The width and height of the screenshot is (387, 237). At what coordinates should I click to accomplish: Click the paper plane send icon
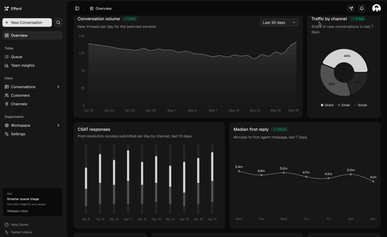click(351, 8)
